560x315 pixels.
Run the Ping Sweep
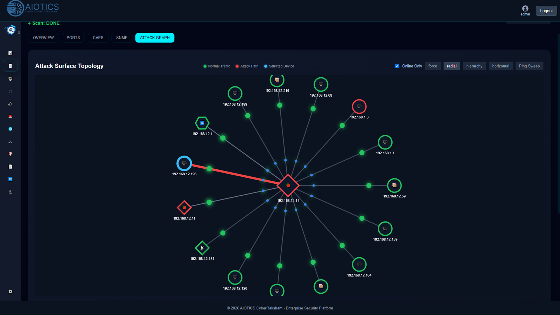point(529,66)
